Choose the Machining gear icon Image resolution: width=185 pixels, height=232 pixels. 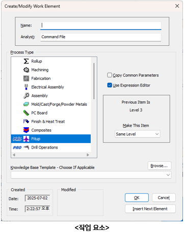[x=26, y=70]
